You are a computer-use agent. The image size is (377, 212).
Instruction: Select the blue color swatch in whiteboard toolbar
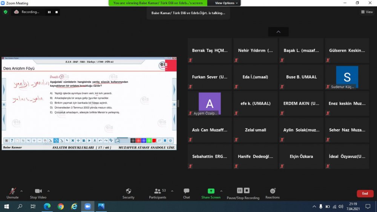[x=144, y=141]
